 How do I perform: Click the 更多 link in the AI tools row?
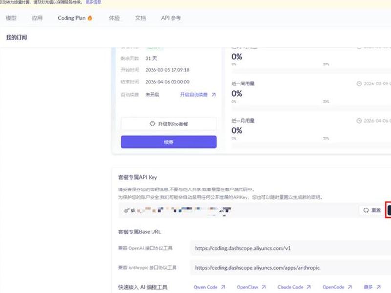[x=368, y=287]
